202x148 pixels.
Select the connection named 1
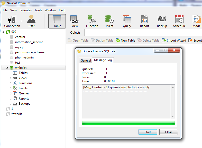point(12,109)
